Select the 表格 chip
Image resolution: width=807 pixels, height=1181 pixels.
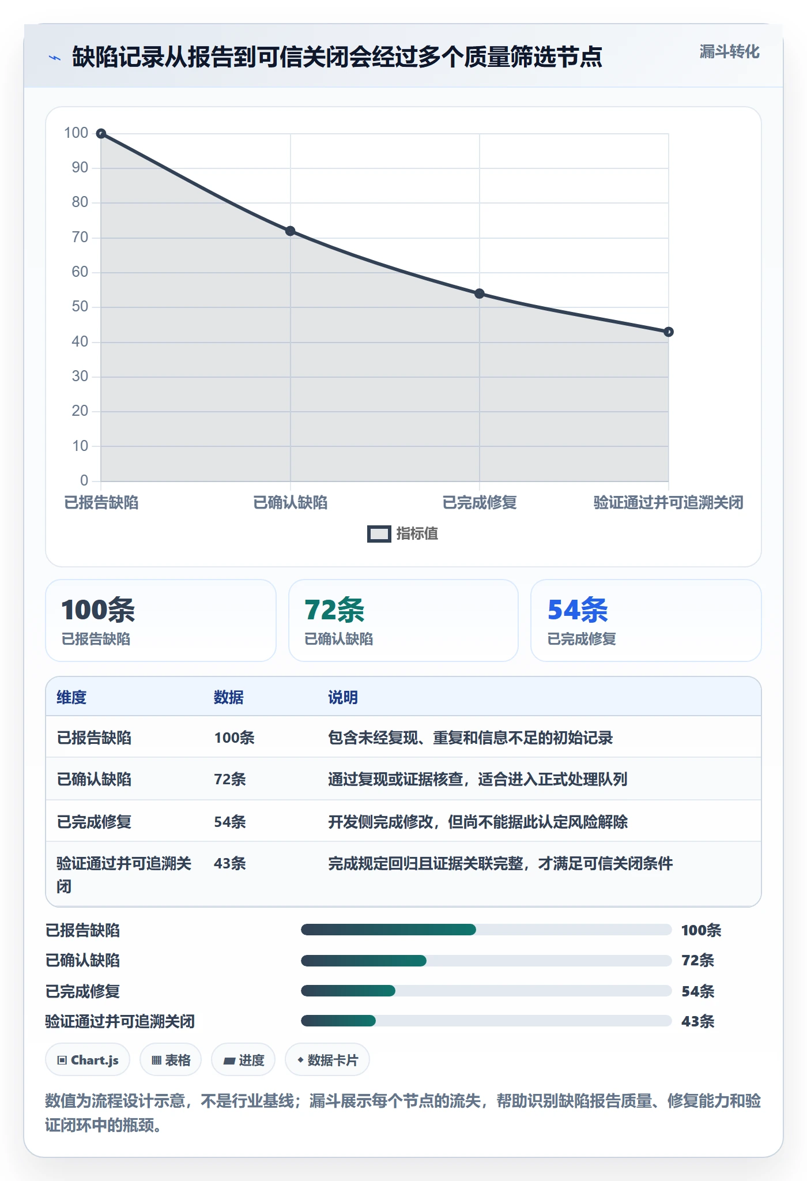point(171,1060)
